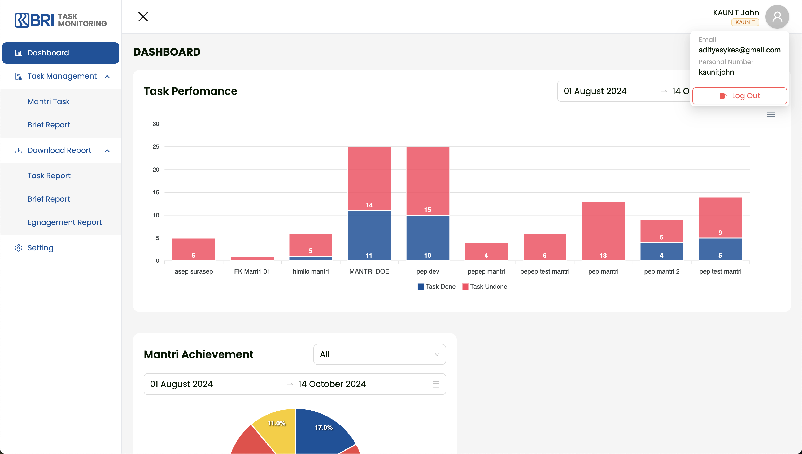Click the adityasykes@gmail.com email text
The height and width of the screenshot is (454, 802).
coord(739,50)
